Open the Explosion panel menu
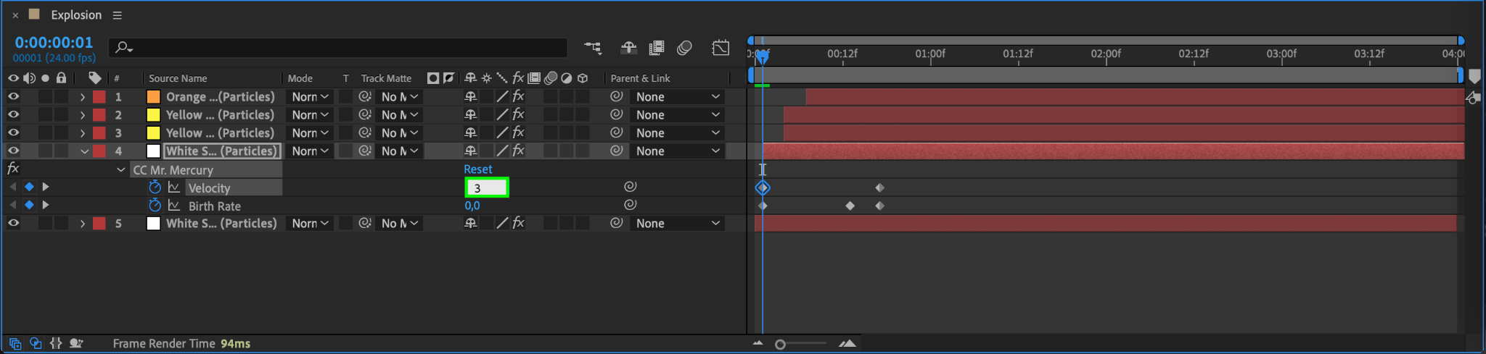The width and height of the screenshot is (1486, 354). (117, 15)
